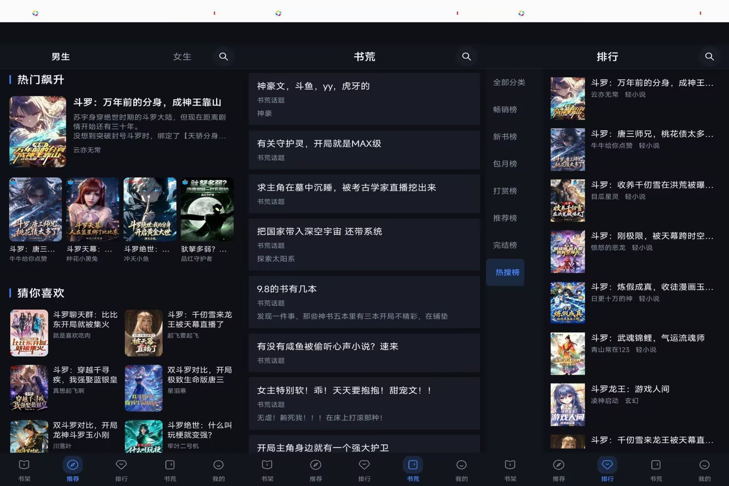Tap 书架 in the middle screen's bottom bar
Screen dimensions: 729x486
[267, 470]
